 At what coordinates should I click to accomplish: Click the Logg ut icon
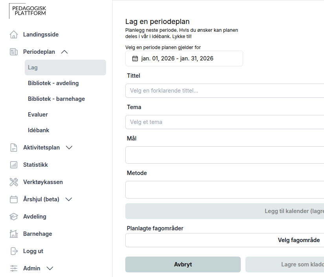[14, 251]
